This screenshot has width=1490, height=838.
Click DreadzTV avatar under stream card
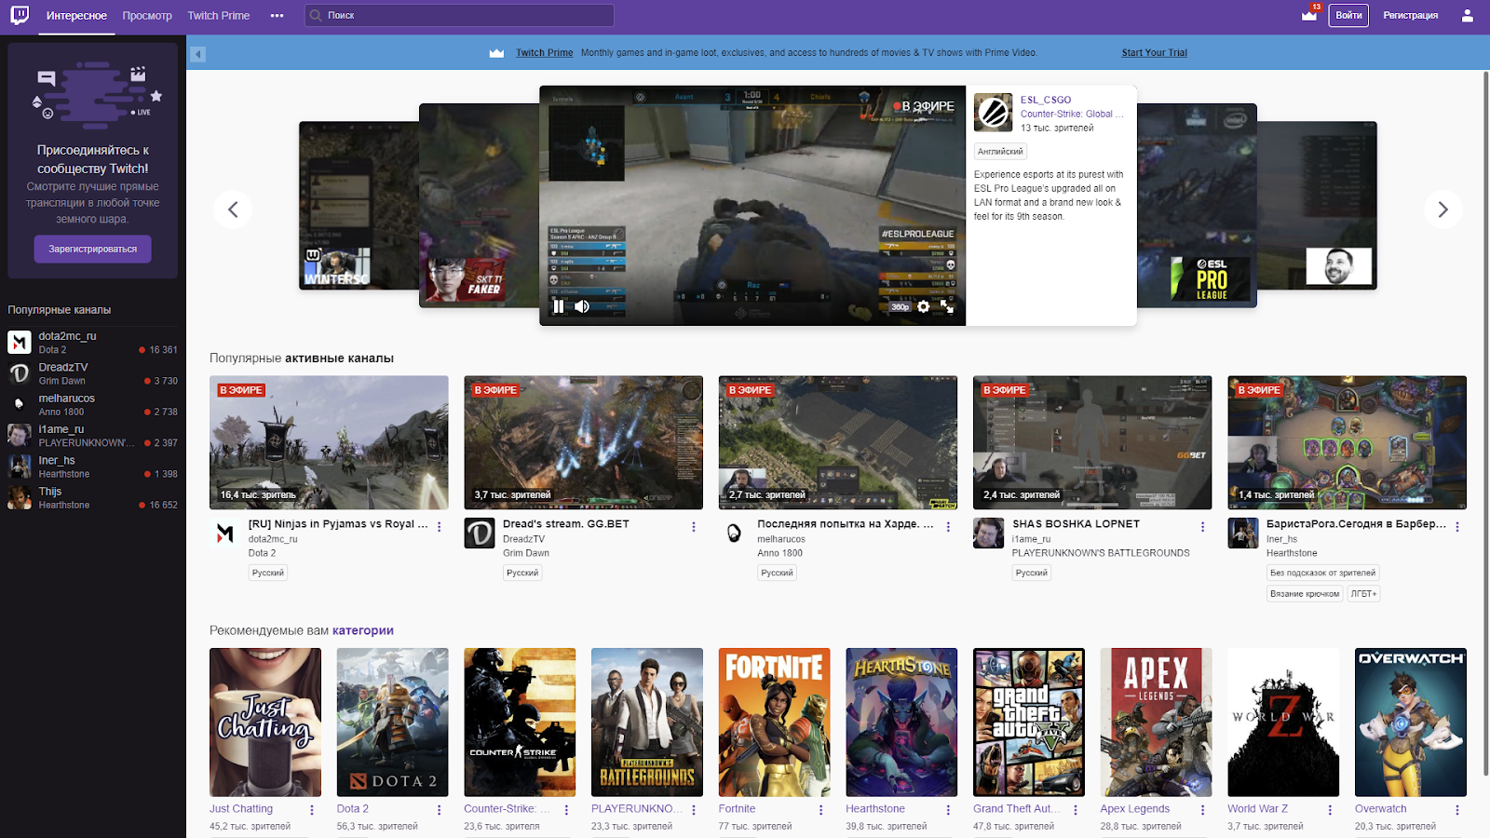[x=480, y=534]
